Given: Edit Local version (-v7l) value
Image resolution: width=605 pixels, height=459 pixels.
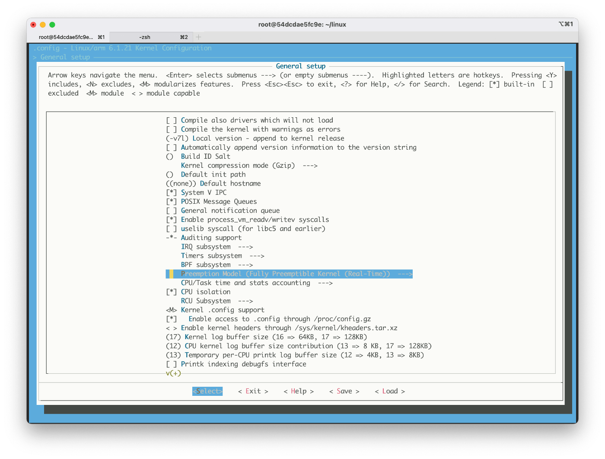Looking at the screenshot, I should [255, 138].
